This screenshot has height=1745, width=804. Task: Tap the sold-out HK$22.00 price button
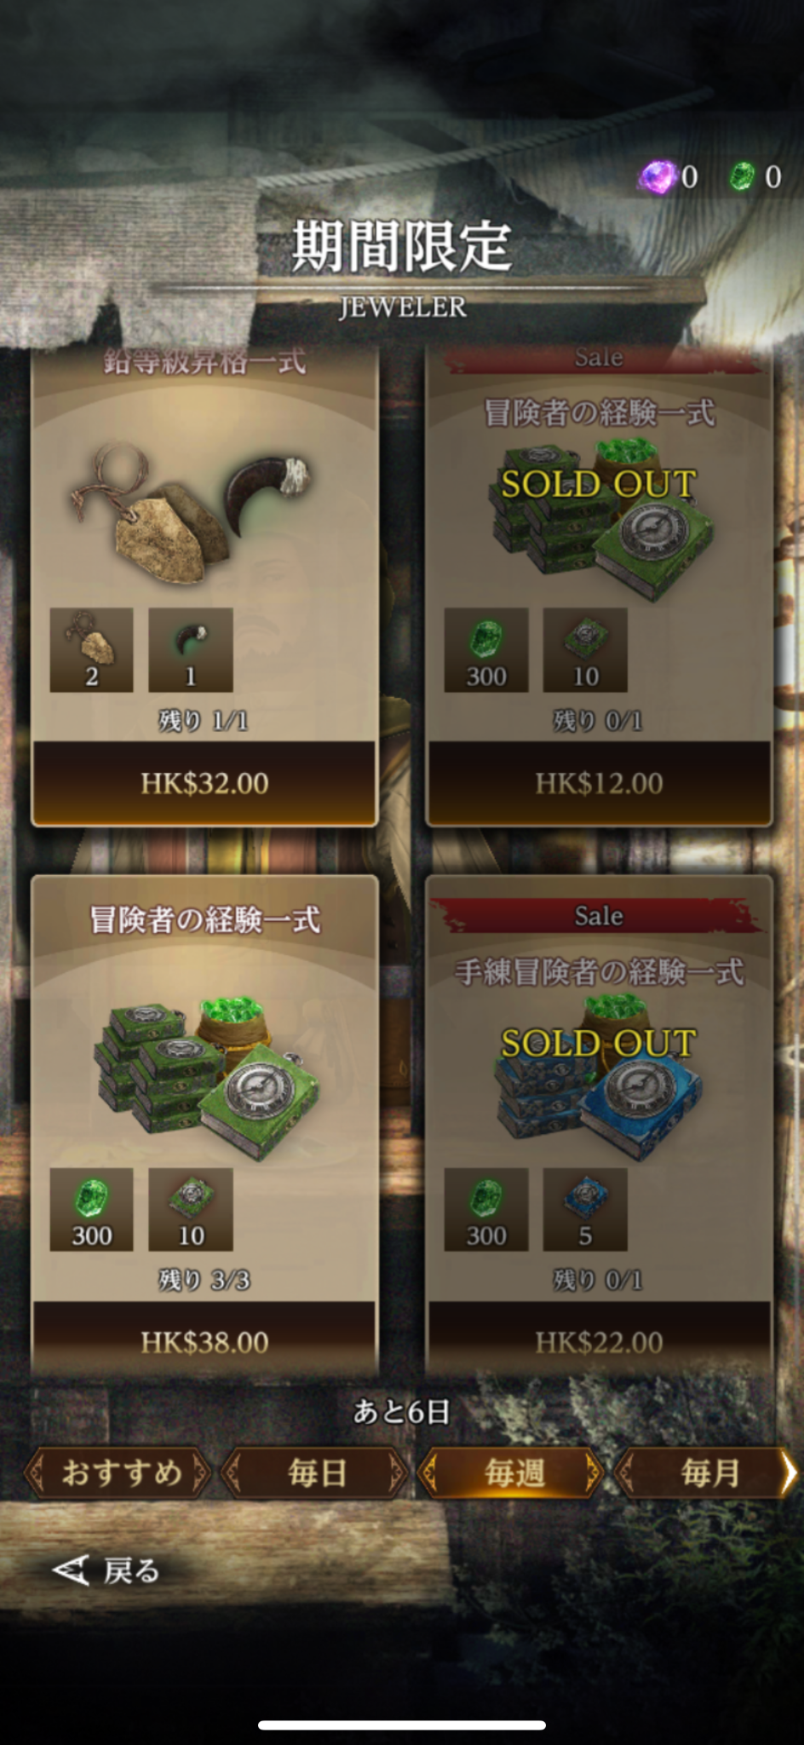(x=599, y=1342)
